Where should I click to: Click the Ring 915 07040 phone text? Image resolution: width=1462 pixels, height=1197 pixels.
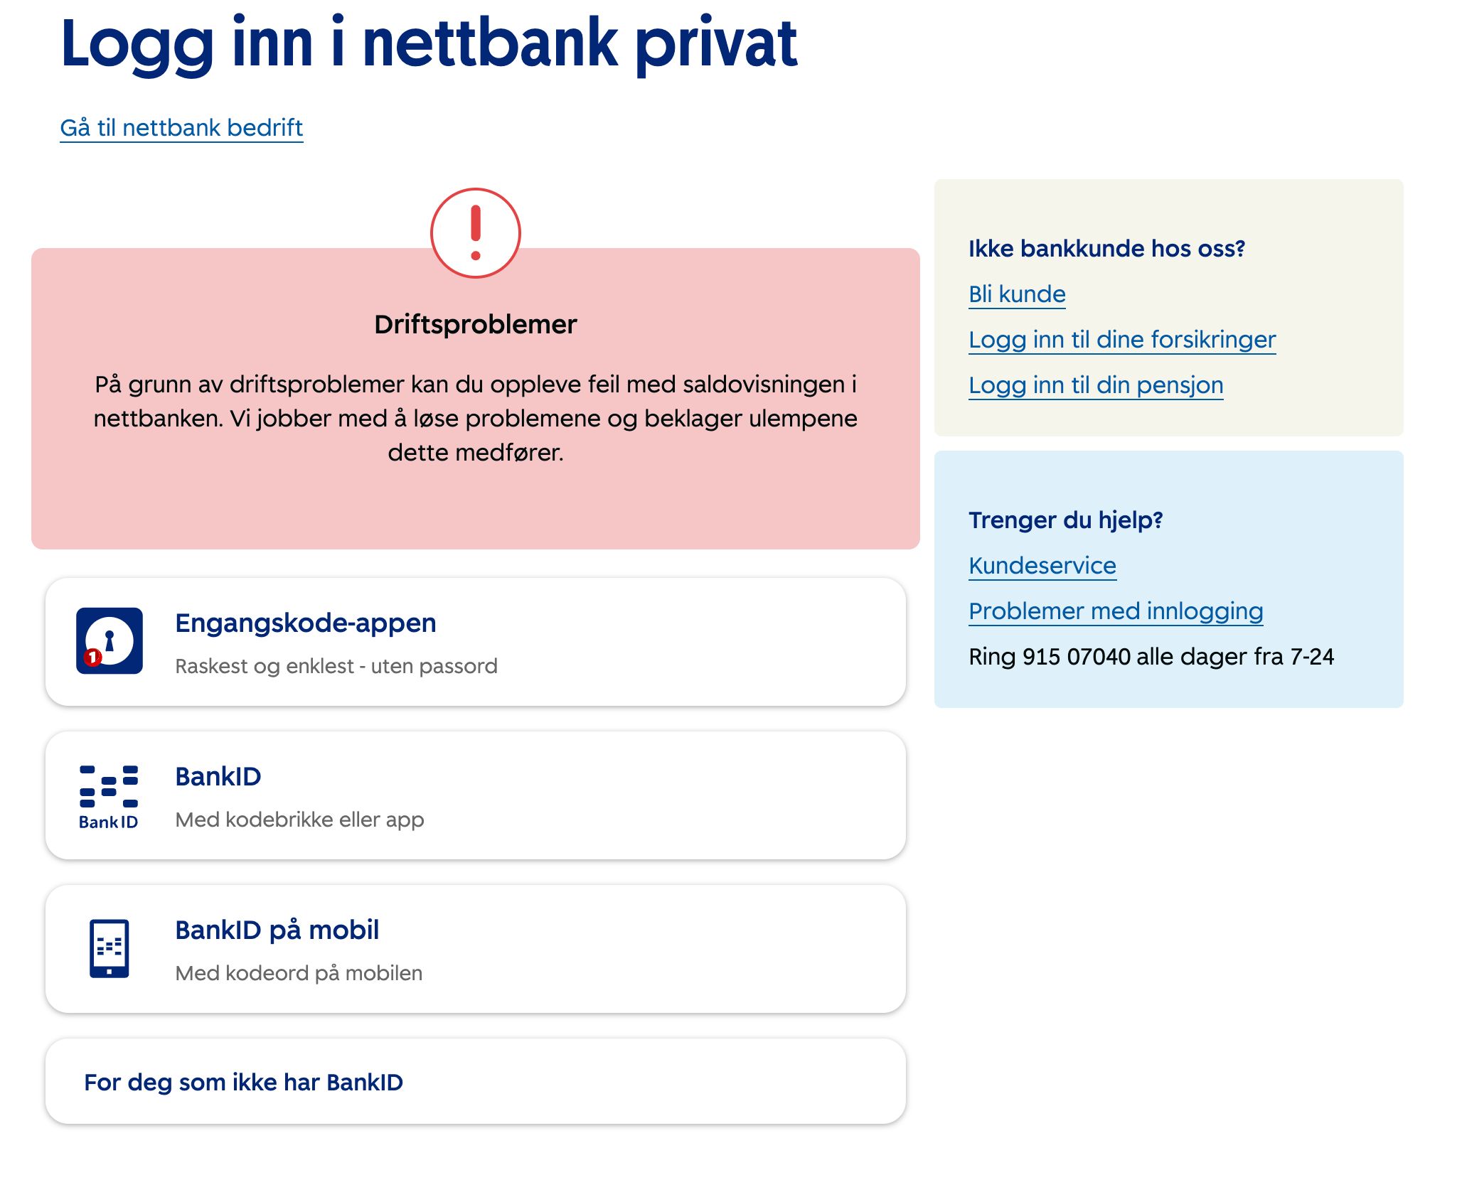1151,657
